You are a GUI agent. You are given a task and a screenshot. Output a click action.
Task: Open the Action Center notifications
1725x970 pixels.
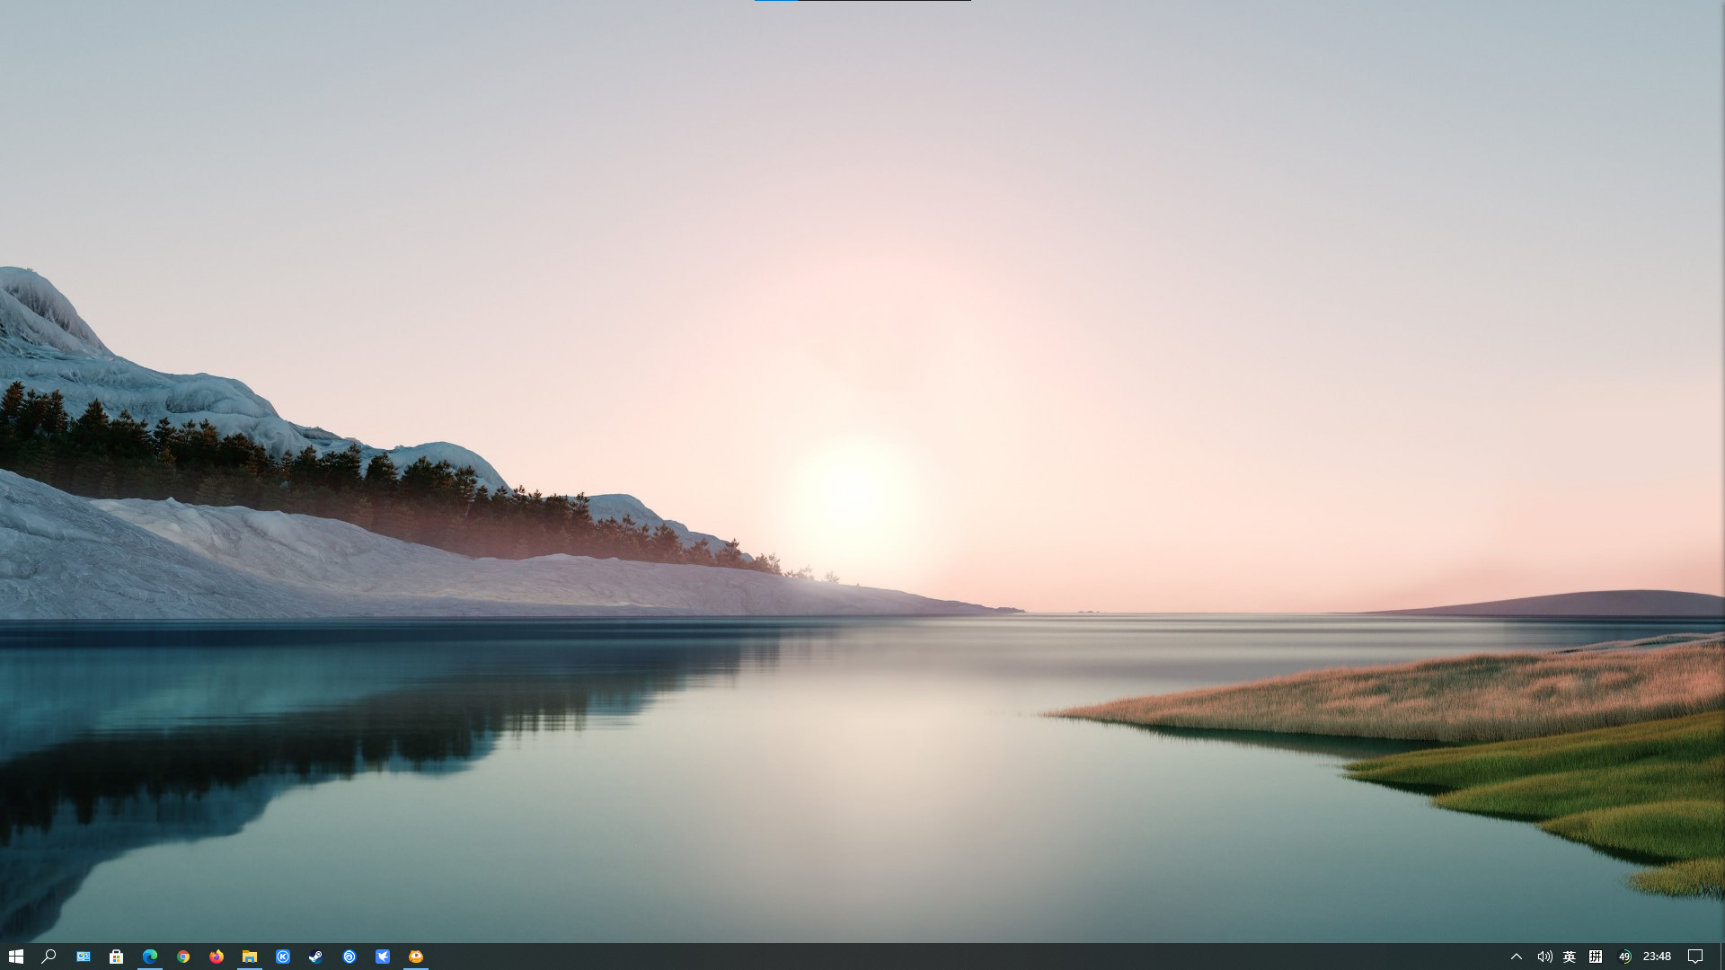[1695, 957]
